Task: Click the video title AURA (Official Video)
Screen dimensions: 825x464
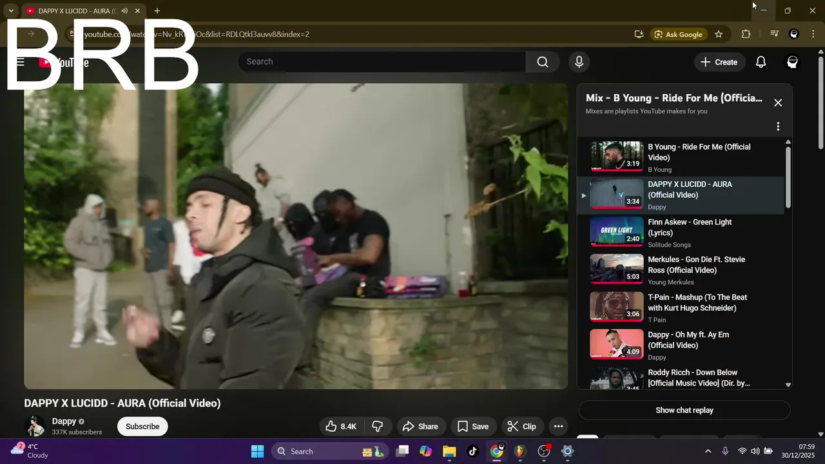Action: point(122,403)
